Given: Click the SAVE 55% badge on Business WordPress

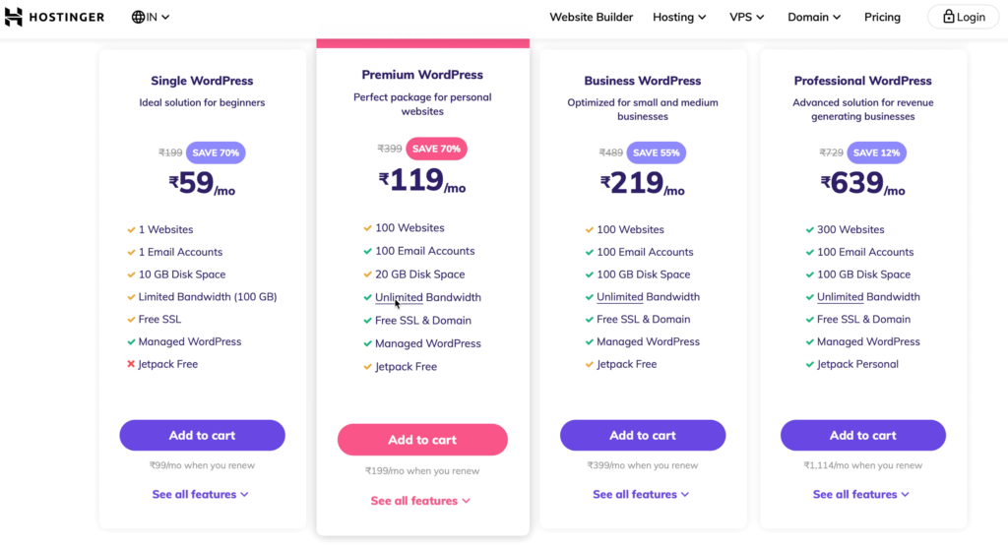Looking at the screenshot, I should click(x=657, y=152).
